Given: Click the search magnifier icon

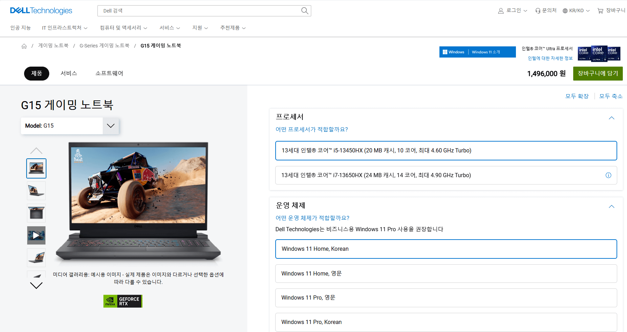Looking at the screenshot, I should pyautogui.click(x=304, y=10).
